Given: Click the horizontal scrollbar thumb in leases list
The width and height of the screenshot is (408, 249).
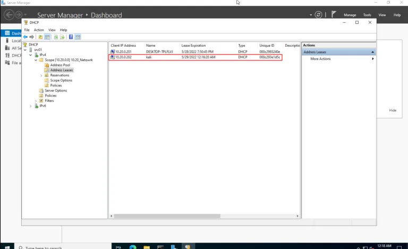Looking at the screenshot, I should coord(167,216).
